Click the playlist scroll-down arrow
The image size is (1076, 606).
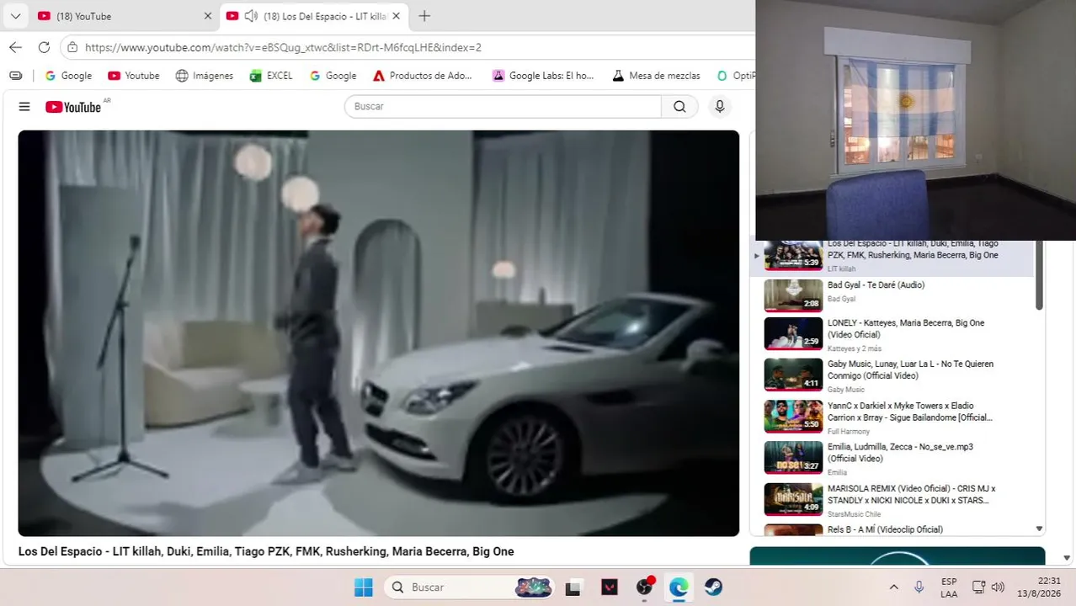[x=1039, y=529]
